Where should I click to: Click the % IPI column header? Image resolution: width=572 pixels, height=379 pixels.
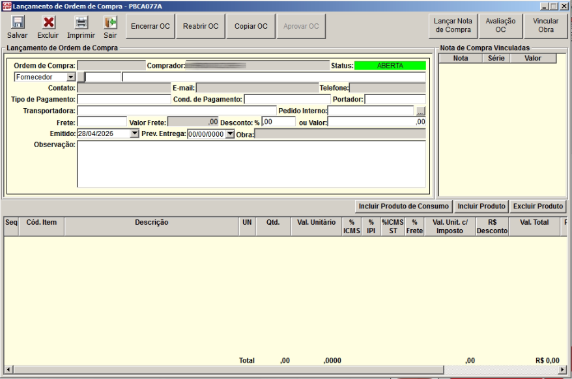pyautogui.click(x=371, y=227)
